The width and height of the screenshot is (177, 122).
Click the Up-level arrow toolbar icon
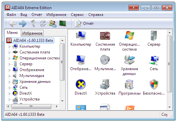pyautogui.click(x=33, y=23)
